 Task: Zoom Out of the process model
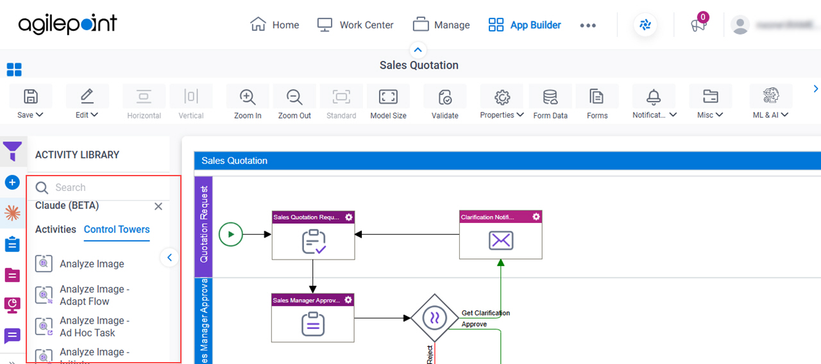(294, 103)
